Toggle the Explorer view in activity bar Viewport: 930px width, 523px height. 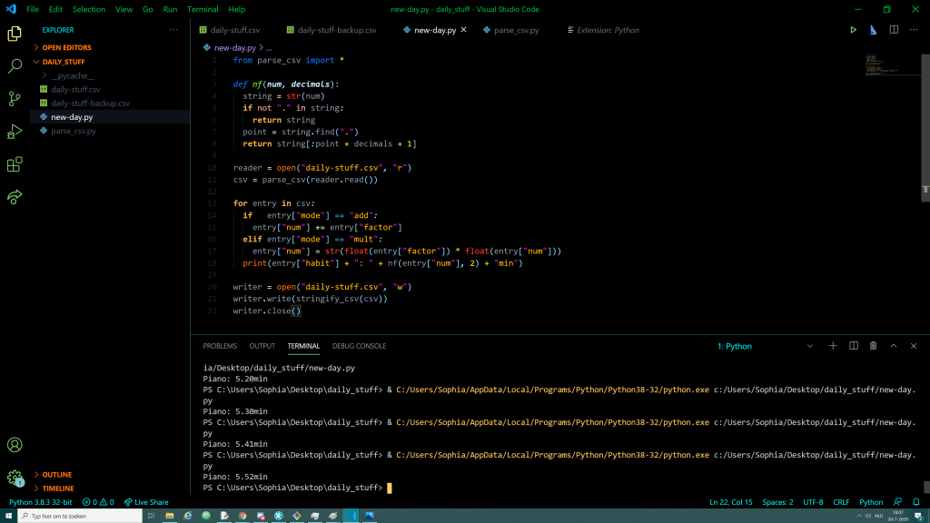(15, 34)
